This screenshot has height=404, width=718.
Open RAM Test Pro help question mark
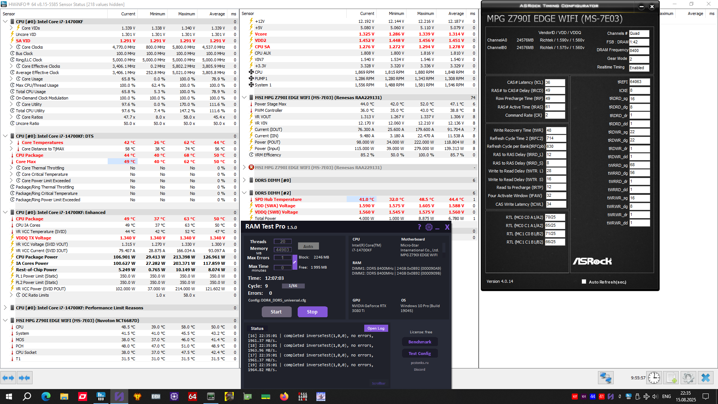tap(419, 227)
